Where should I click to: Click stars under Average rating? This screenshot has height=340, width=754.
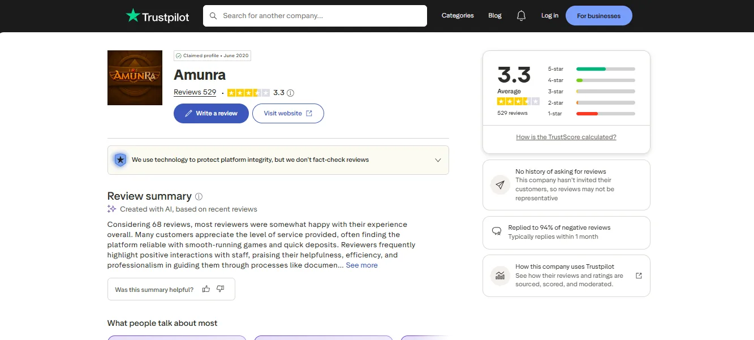(x=518, y=101)
